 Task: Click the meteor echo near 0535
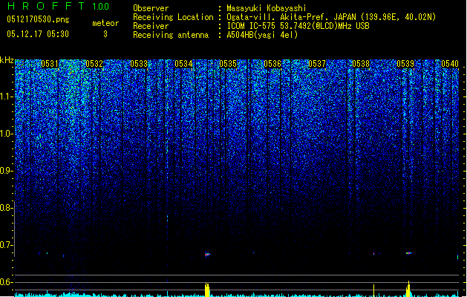pyautogui.click(x=207, y=254)
